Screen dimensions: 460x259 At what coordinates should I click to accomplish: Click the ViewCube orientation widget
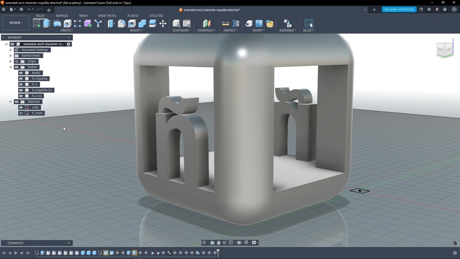(445, 49)
